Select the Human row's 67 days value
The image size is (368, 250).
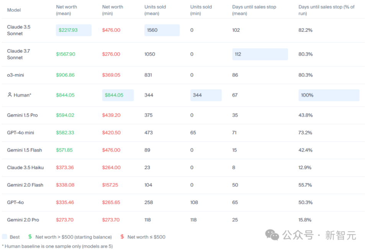click(235, 95)
